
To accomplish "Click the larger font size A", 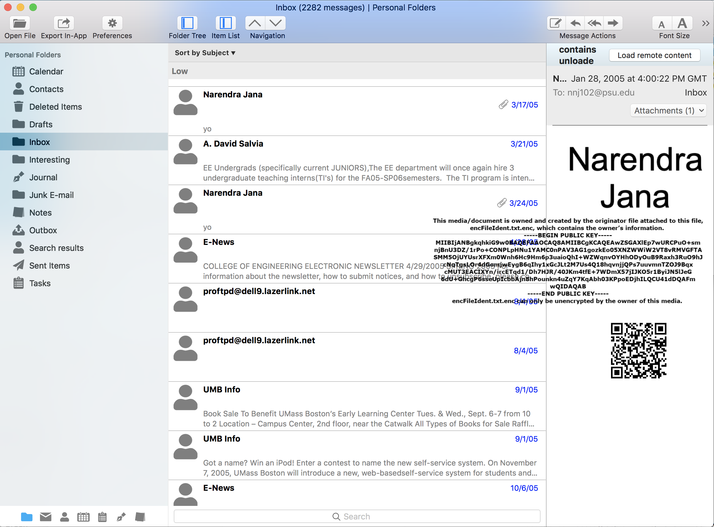I will pos(682,23).
